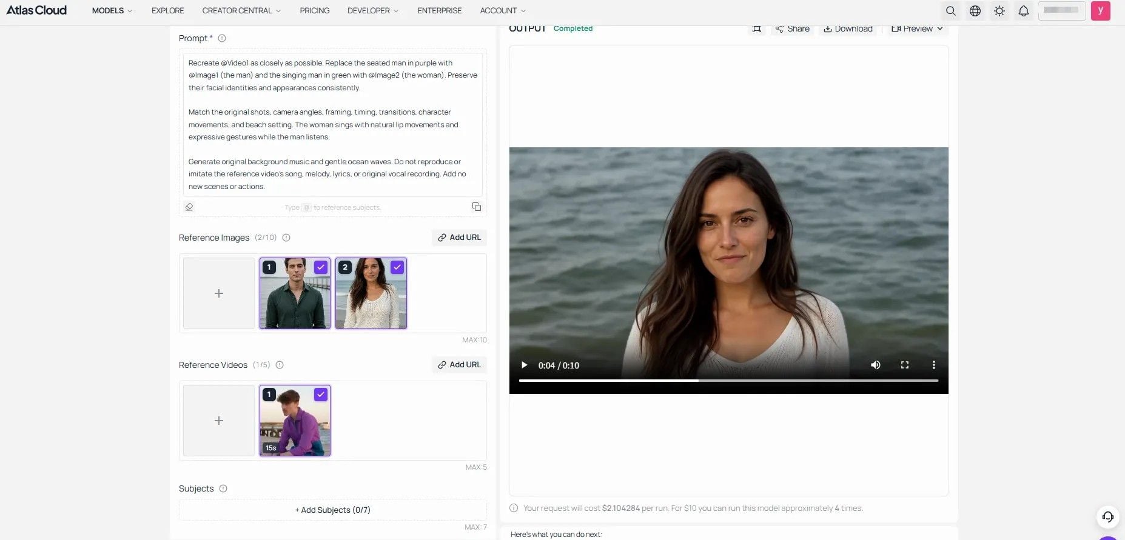Mute the output video volume
This screenshot has height=540, width=1125.
click(875, 365)
